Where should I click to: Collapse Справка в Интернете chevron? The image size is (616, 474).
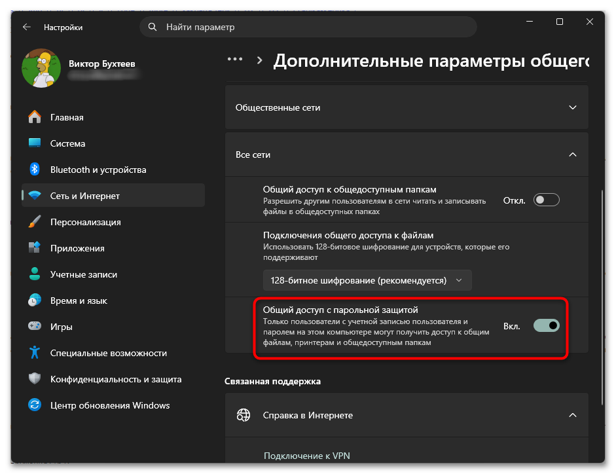pos(573,415)
